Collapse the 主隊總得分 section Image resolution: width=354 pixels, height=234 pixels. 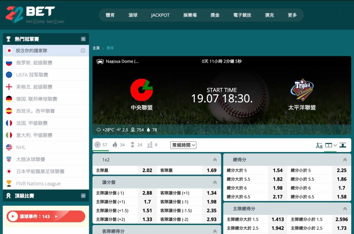tap(345, 209)
